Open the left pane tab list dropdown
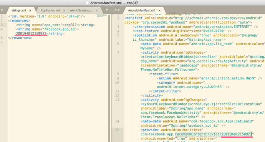Viewport: 265px width, 142px height. [107, 10]
